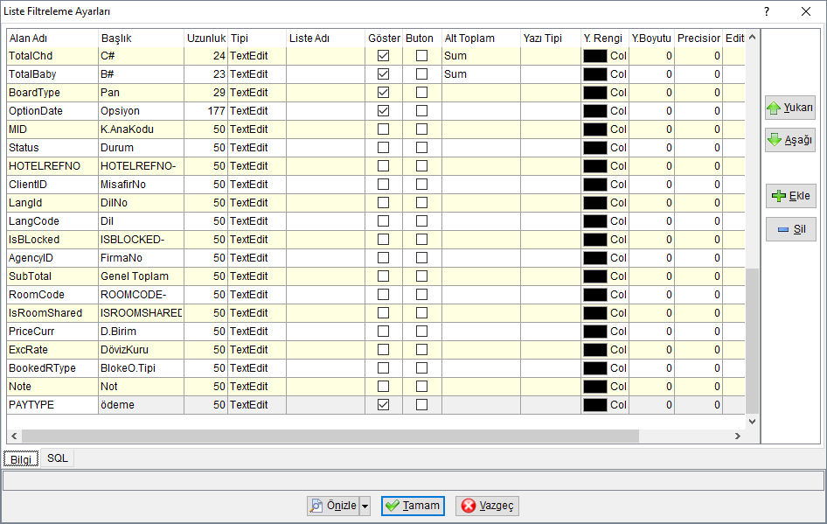Click the Durum title cell

(141, 148)
